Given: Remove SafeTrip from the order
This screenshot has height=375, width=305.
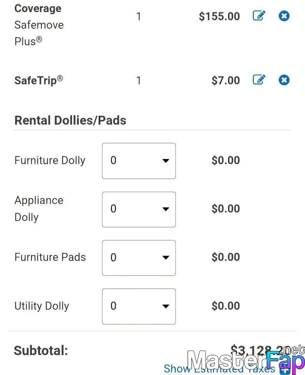Looking at the screenshot, I should coord(284,80).
